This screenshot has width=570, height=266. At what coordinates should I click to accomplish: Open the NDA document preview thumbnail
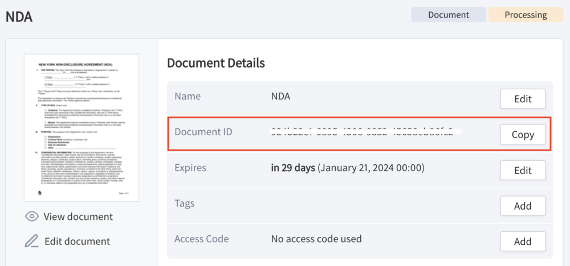[x=81, y=127]
